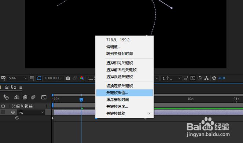Click the parent pick whip on layer row
This screenshot has height=143, width=243.
pos(13,112)
